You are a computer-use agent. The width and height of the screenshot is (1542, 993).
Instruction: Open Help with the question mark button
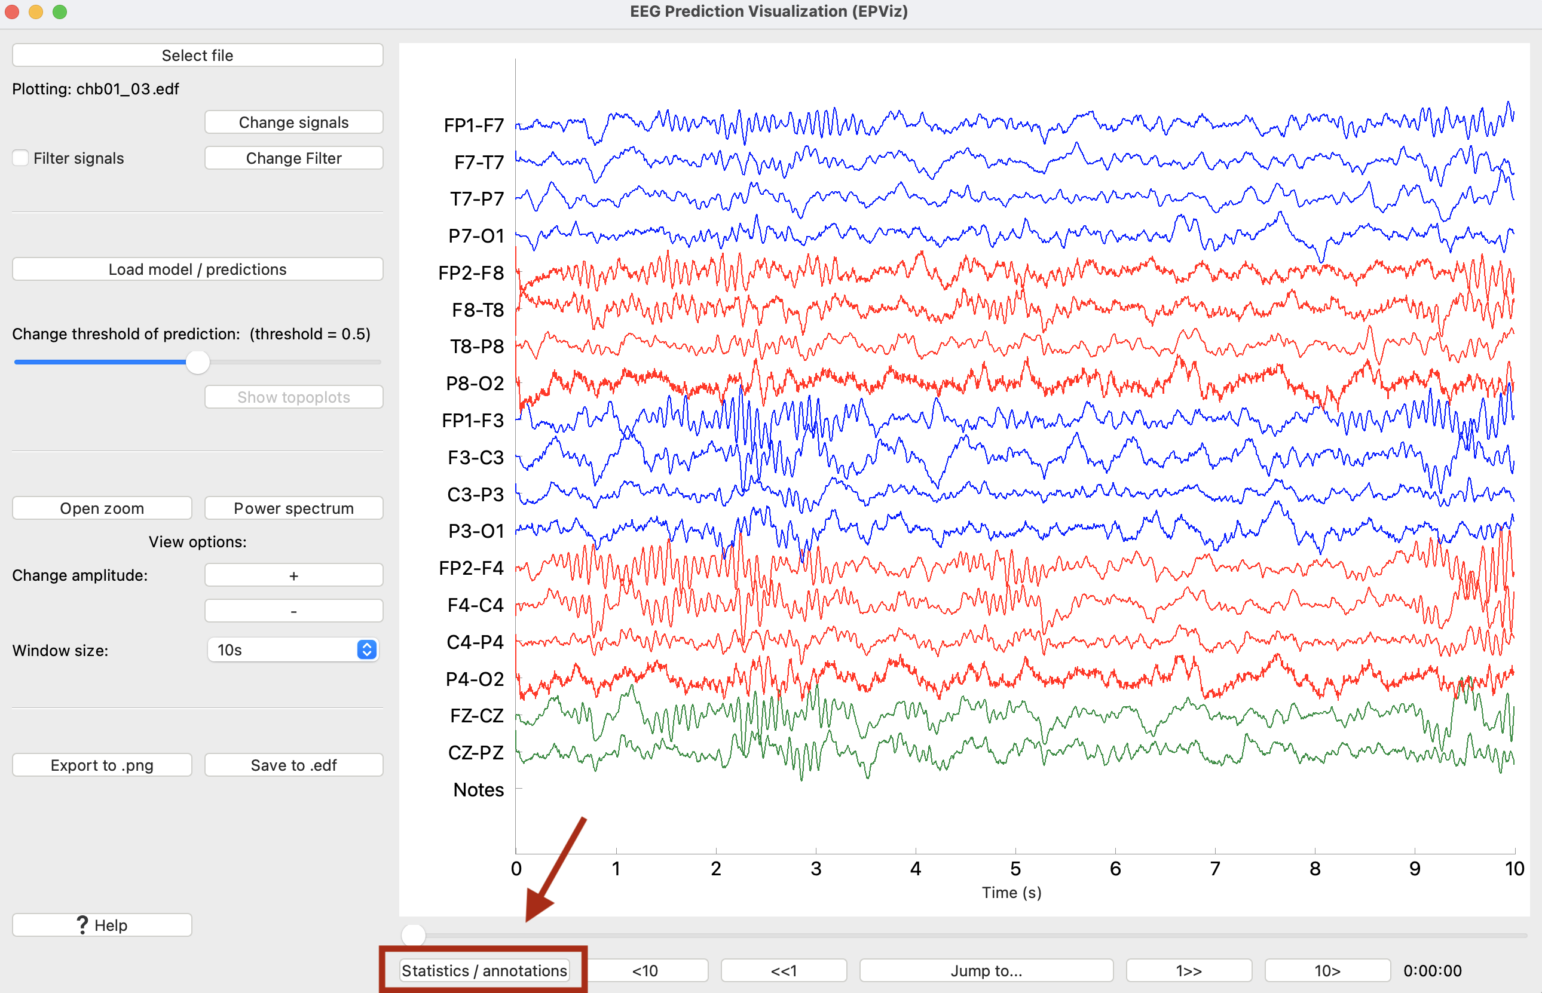pos(102,925)
